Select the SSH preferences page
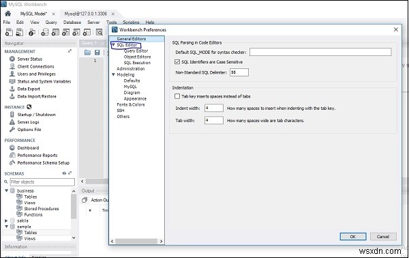This screenshot has height=258, width=409. [121, 111]
